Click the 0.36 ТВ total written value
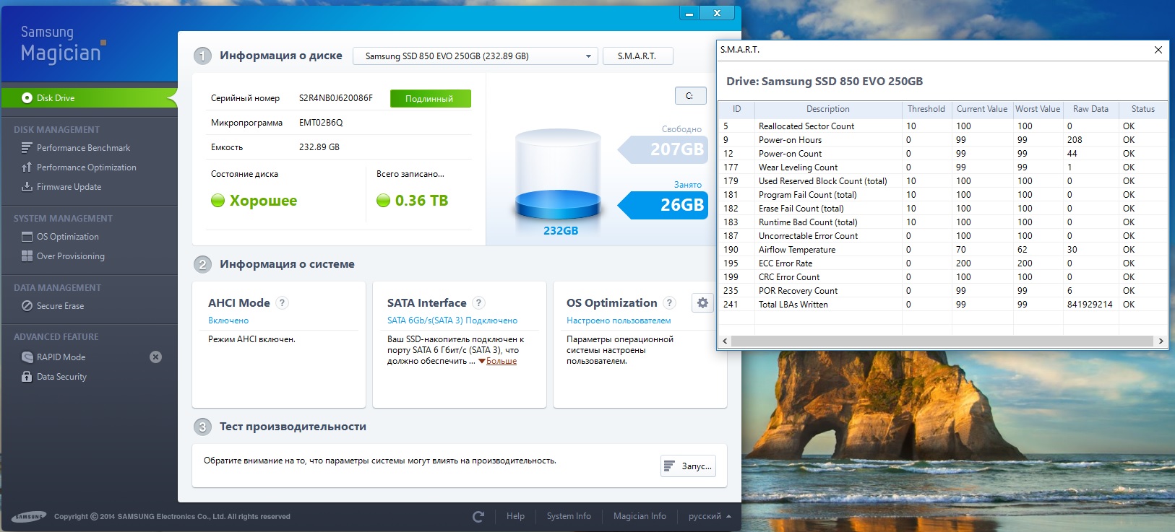The image size is (1175, 532). (421, 201)
